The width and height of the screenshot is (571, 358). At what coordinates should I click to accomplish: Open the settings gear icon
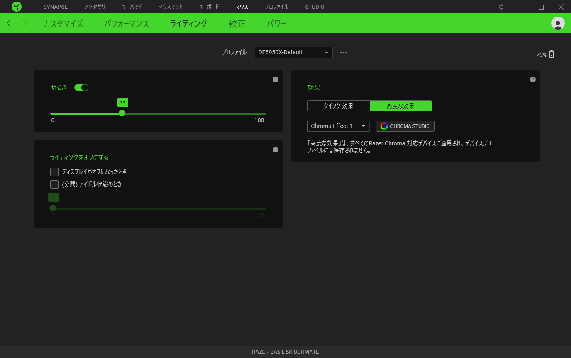tap(501, 7)
